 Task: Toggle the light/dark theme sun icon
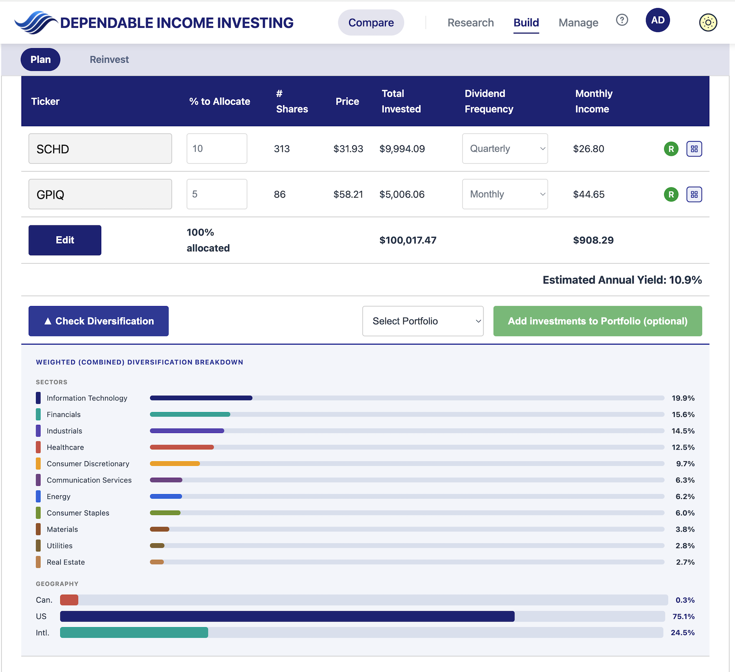coord(708,22)
